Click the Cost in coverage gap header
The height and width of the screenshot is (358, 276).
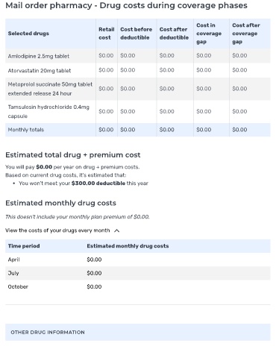tap(209, 34)
